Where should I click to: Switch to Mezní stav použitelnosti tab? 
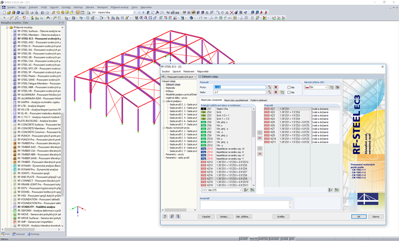click(x=236, y=100)
